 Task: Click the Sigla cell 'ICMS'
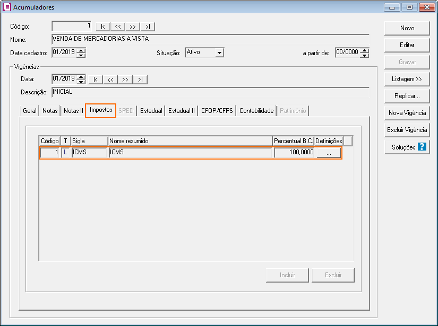click(89, 153)
